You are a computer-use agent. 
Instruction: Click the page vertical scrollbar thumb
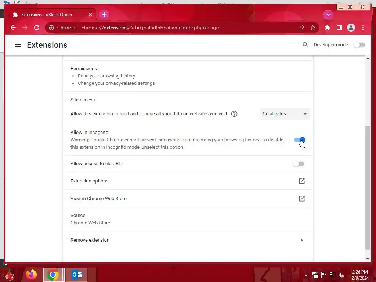click(x=368, y=188)
